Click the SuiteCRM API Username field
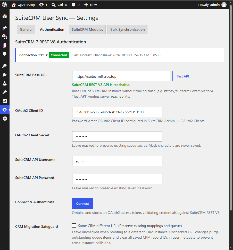This screenshot has width=233, height=250. point(117,161)
